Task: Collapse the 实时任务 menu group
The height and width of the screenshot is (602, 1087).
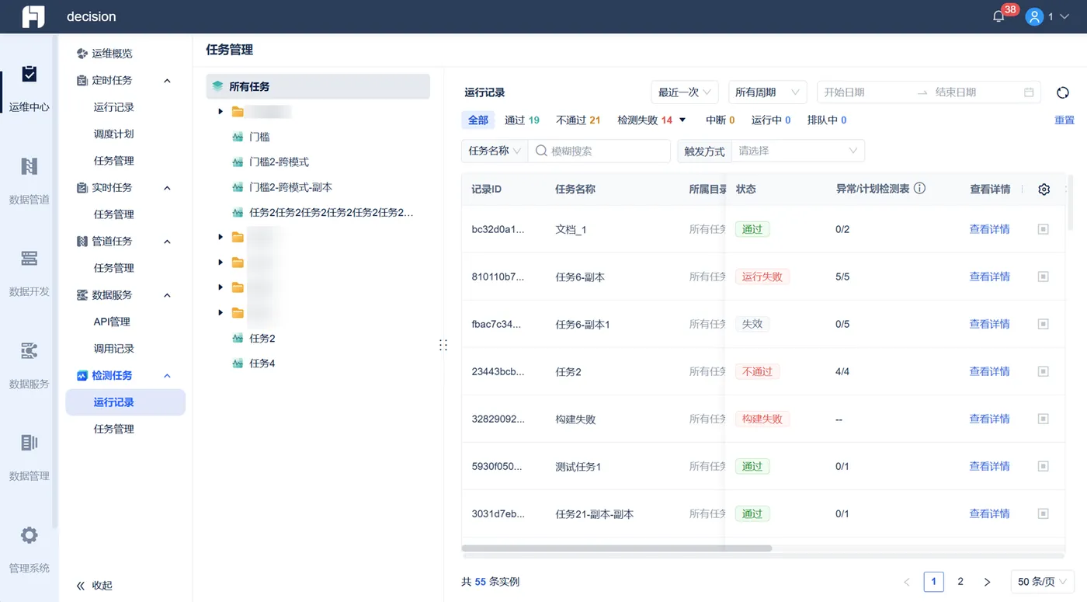Action: point(167,188)
